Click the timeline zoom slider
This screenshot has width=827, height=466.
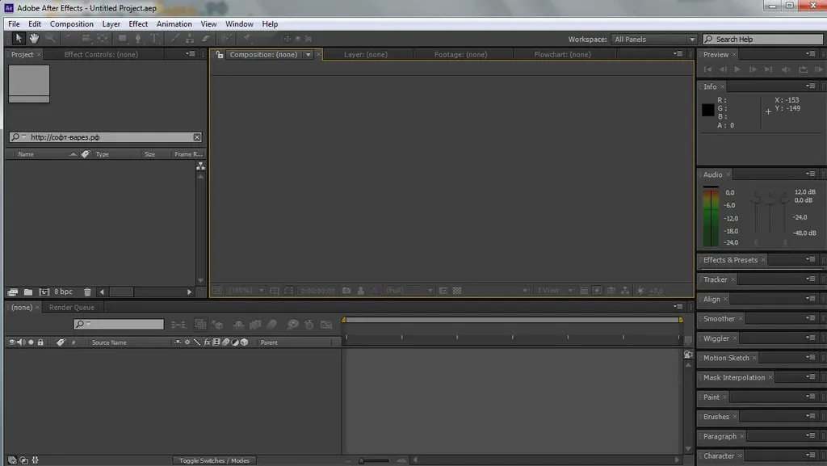[x=375, y=460]
